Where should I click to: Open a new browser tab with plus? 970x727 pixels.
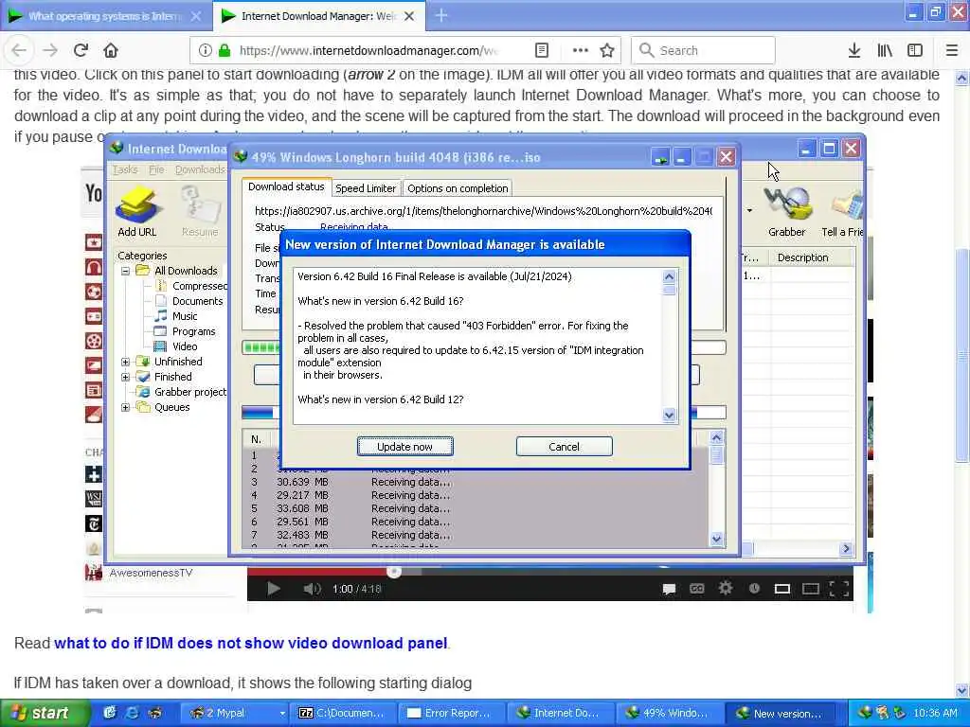[x=441, y=15]
